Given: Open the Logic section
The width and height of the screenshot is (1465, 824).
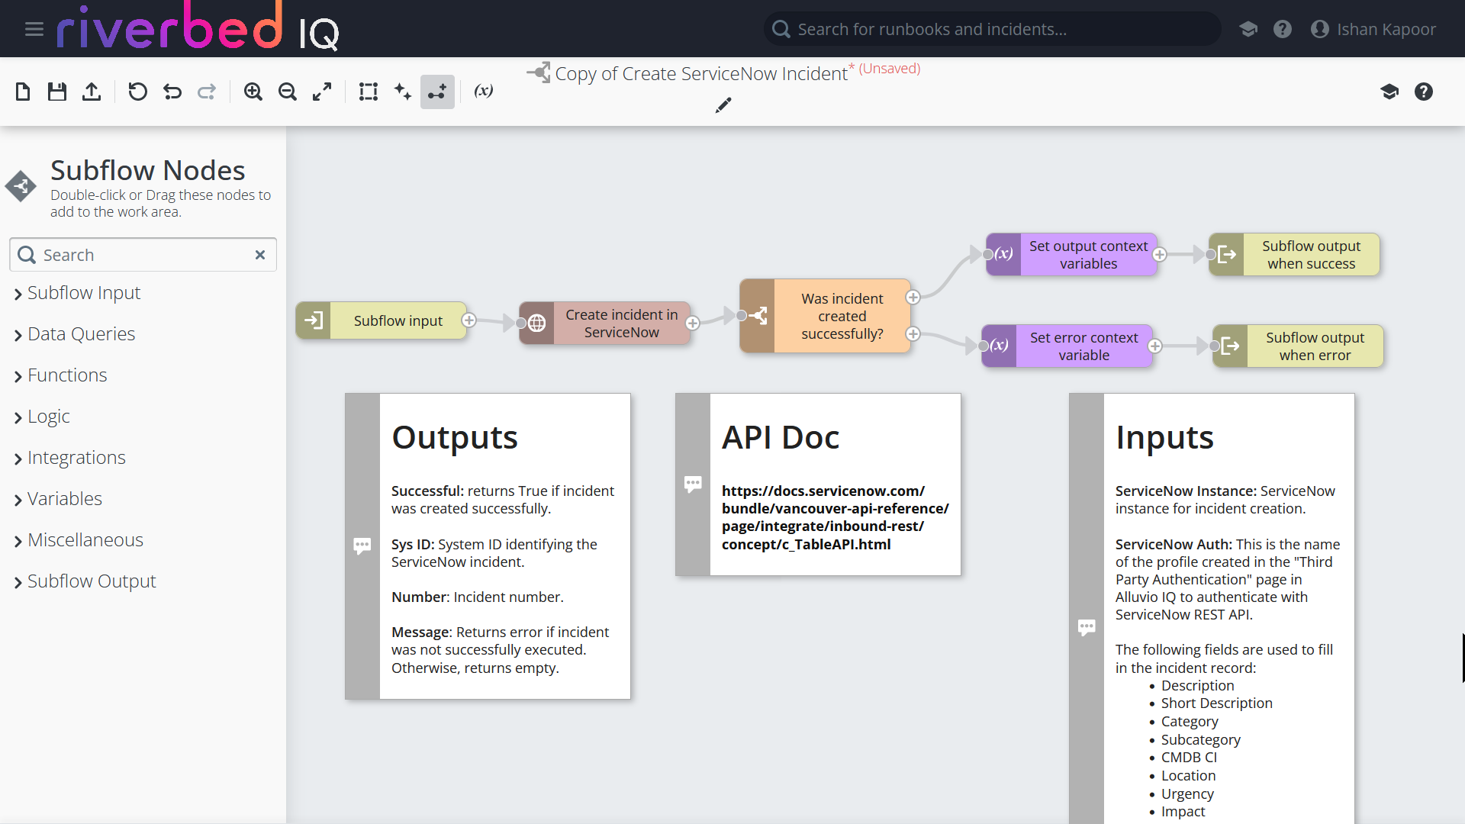Looking at the screenshot, I should coord(48,416).
